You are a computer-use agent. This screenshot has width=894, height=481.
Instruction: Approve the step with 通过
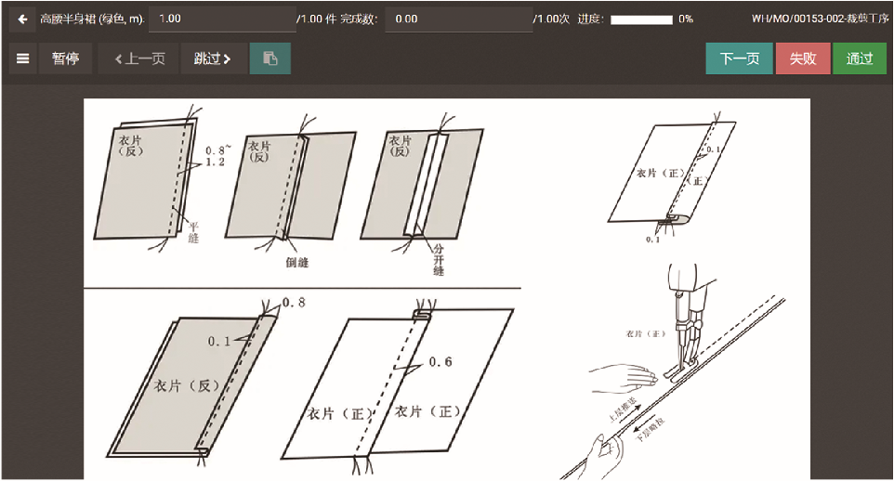pyautogui.click(x=860, y=58)
